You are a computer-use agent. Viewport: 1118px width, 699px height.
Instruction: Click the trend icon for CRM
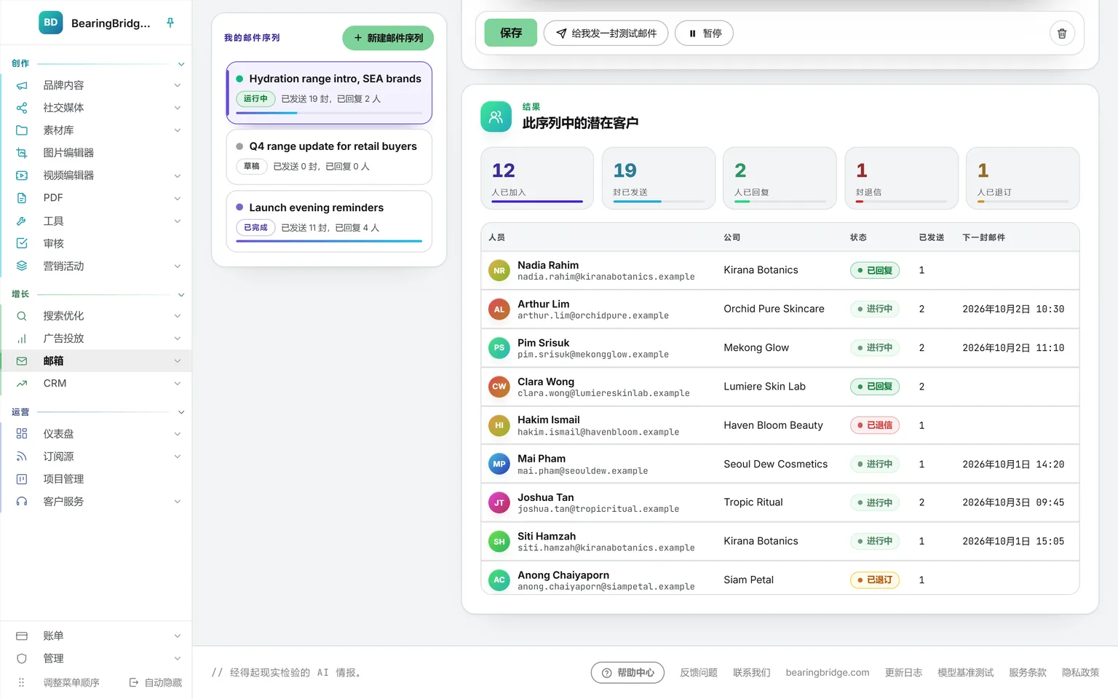tap(22, 384)
